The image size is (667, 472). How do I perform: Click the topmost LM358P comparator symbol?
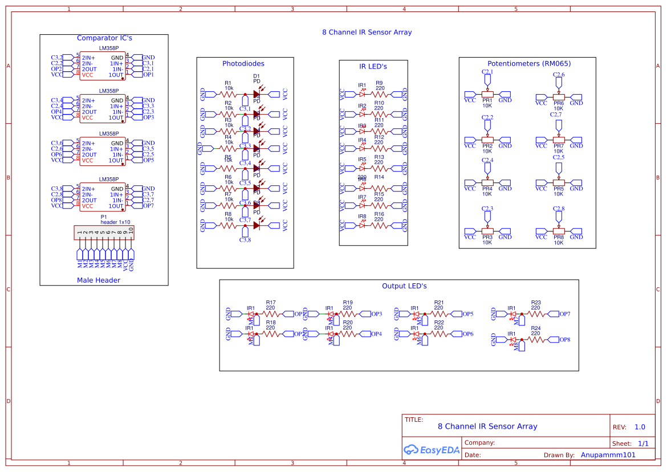tap(103, 67)
